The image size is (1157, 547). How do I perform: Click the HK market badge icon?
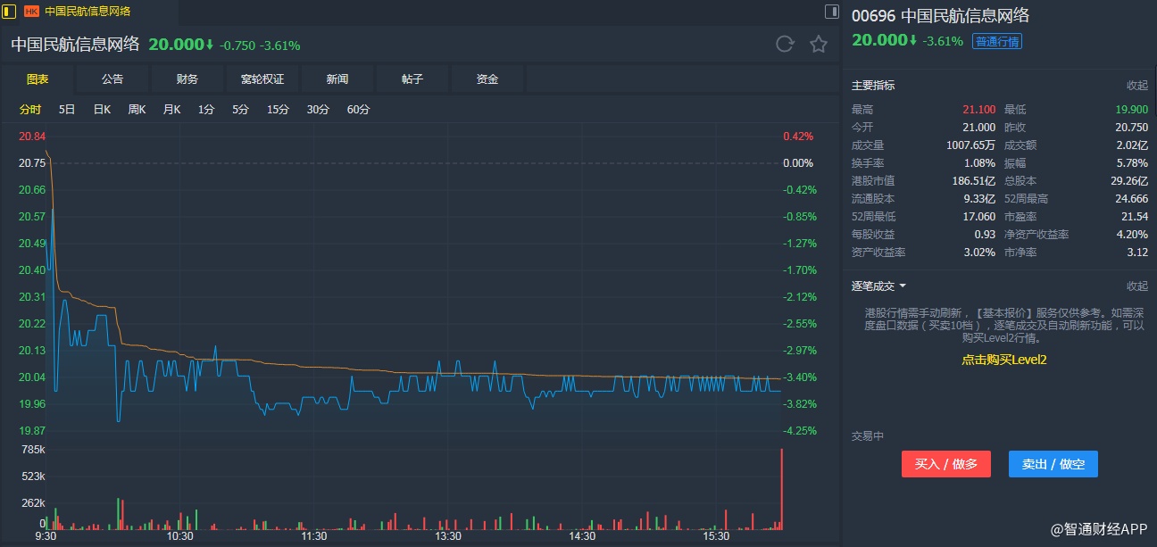(31, 12)
